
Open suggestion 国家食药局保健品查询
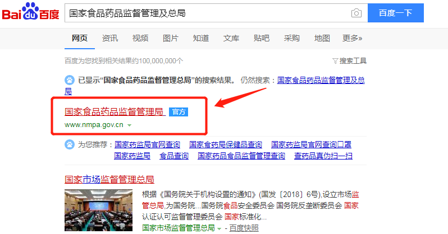pyautogui.click(x=226, y=145)
